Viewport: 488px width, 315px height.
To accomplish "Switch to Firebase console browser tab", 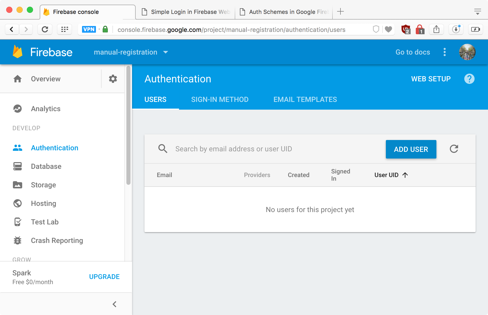I will (x=88, y=12).
